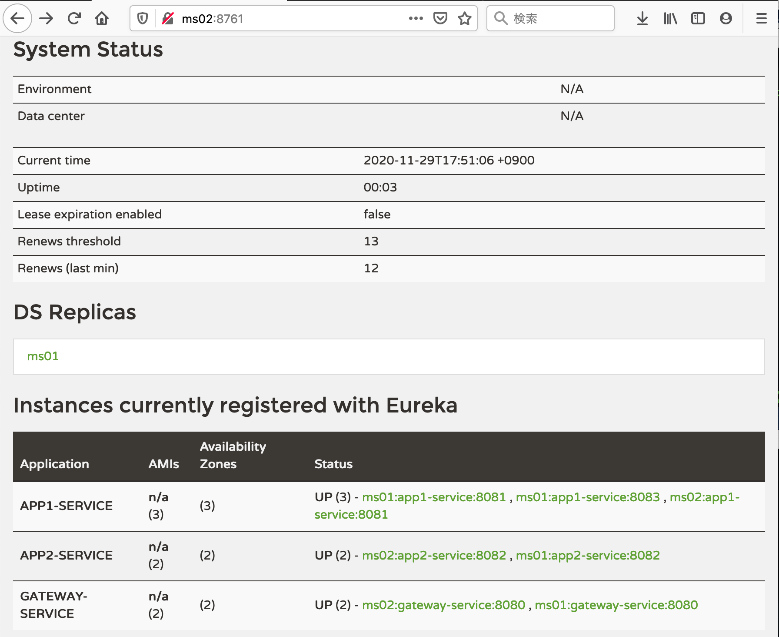Image resolution: width=779 pixels, height=637 pixels.
Task: Open the ms01 replica link
Action: coord(43,356)
